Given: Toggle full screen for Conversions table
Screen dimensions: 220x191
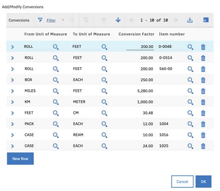Looking at the screenshot, I should [x=206, y=20].
